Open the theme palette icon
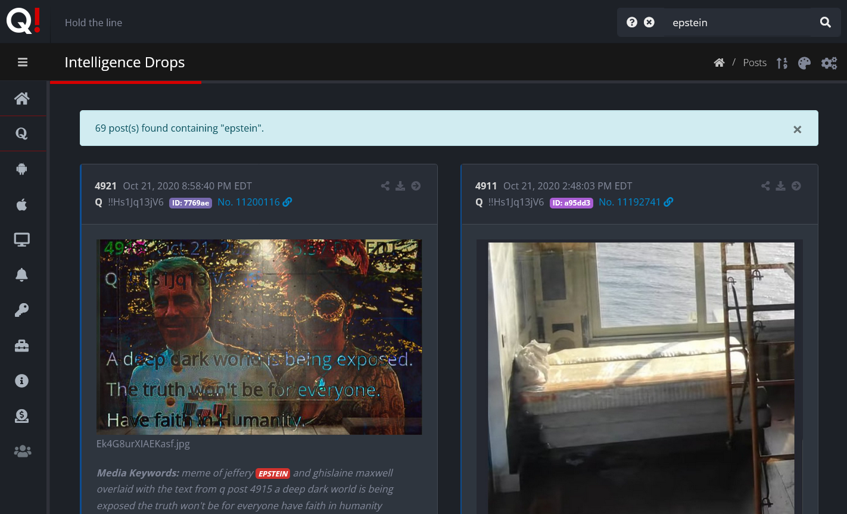 804,63
